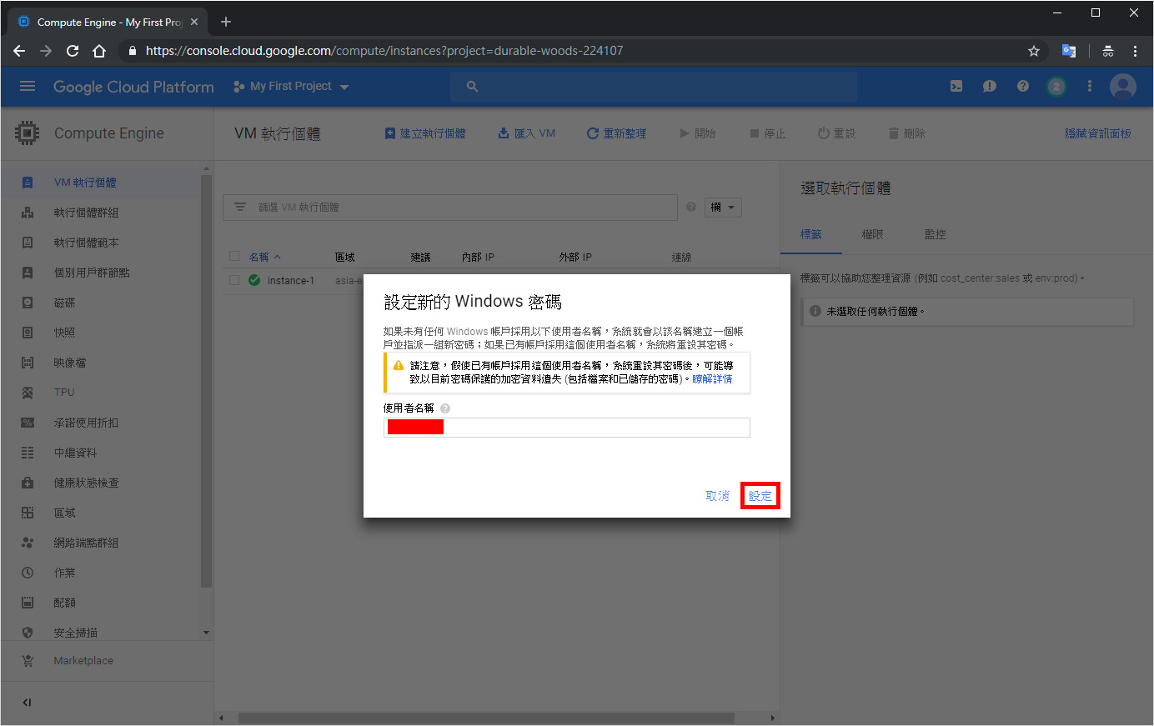Click 重新整理 refresh button
This screenshot has width=1154, height=726.
(616, 133)
